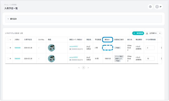Click the 入荷管理 breadcrumb link
This screenshot has height=101, width=169.
pos(13,5)
